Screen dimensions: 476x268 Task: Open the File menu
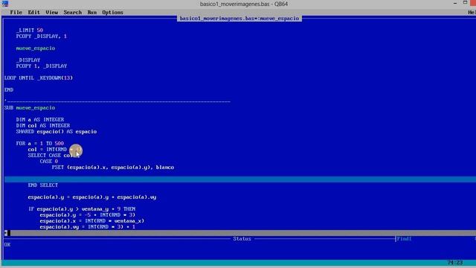tap(16, 13)
